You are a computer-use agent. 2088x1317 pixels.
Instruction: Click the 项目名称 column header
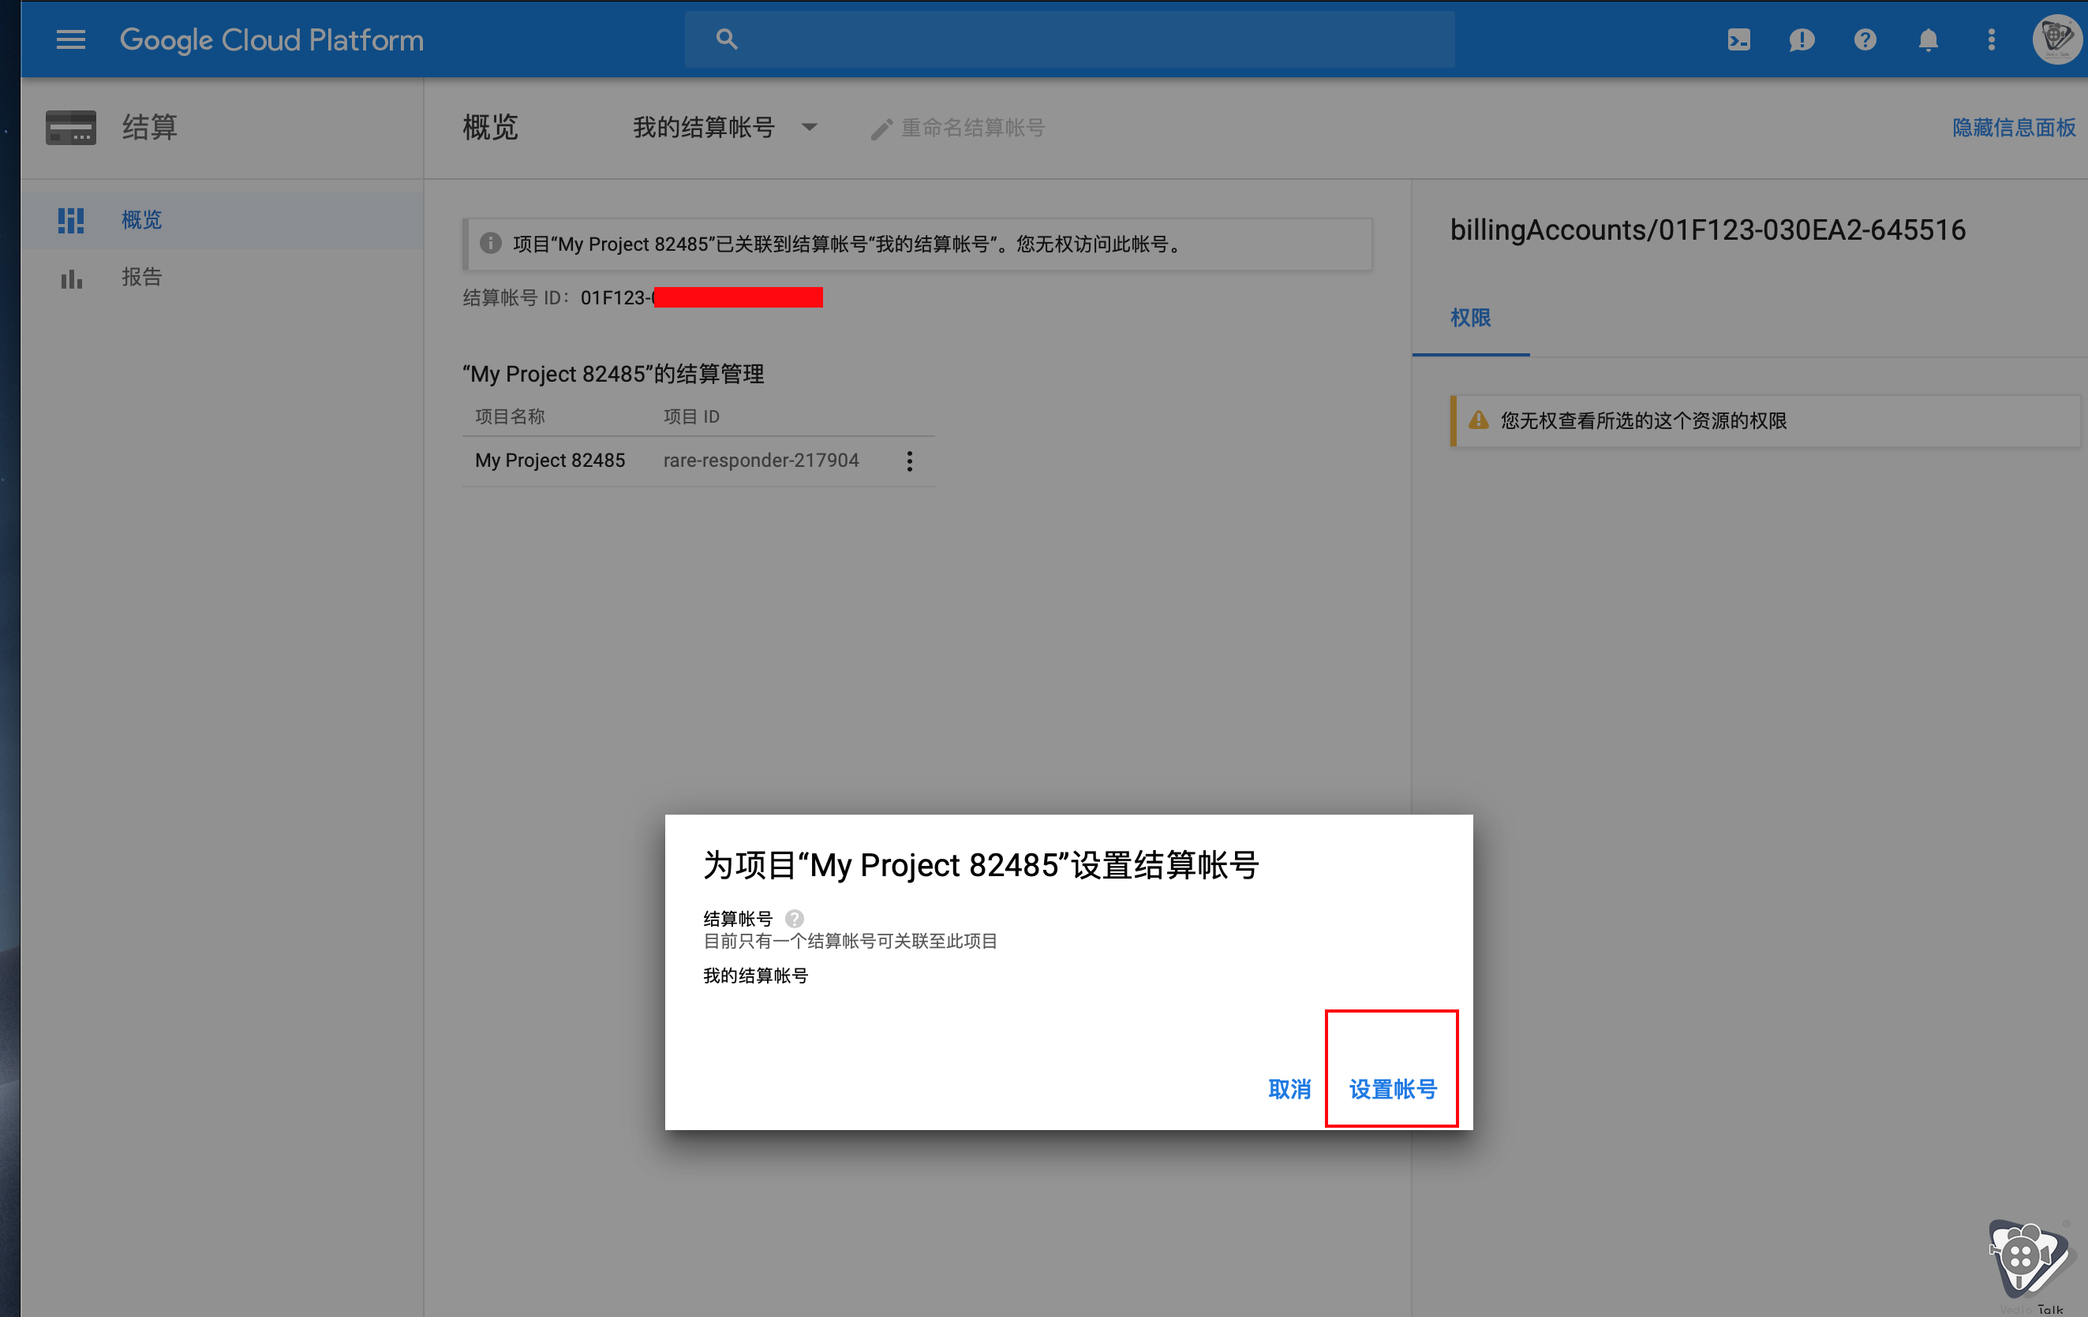tap(510, 416)
